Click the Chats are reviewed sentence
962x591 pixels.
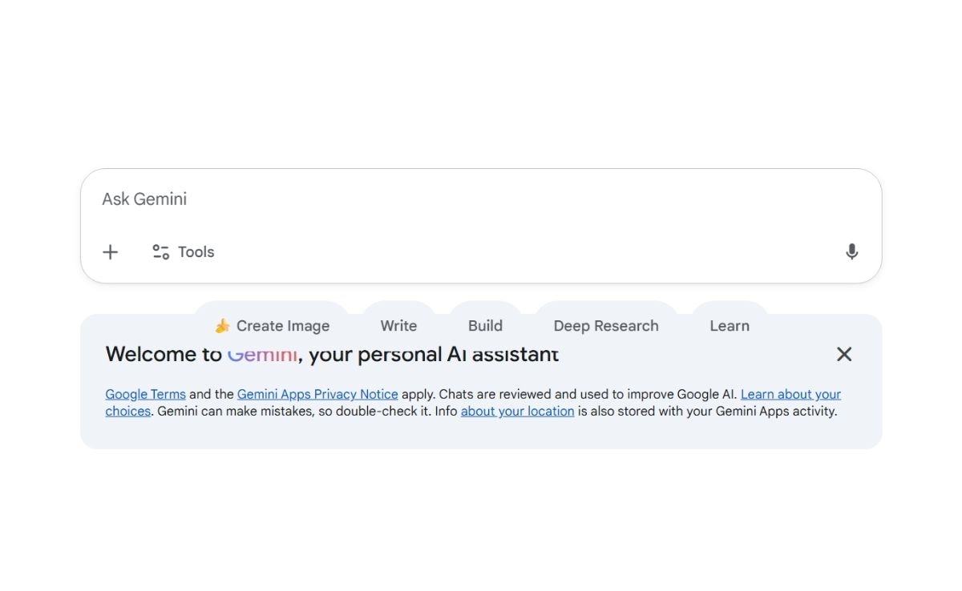[x=588, y=394]
